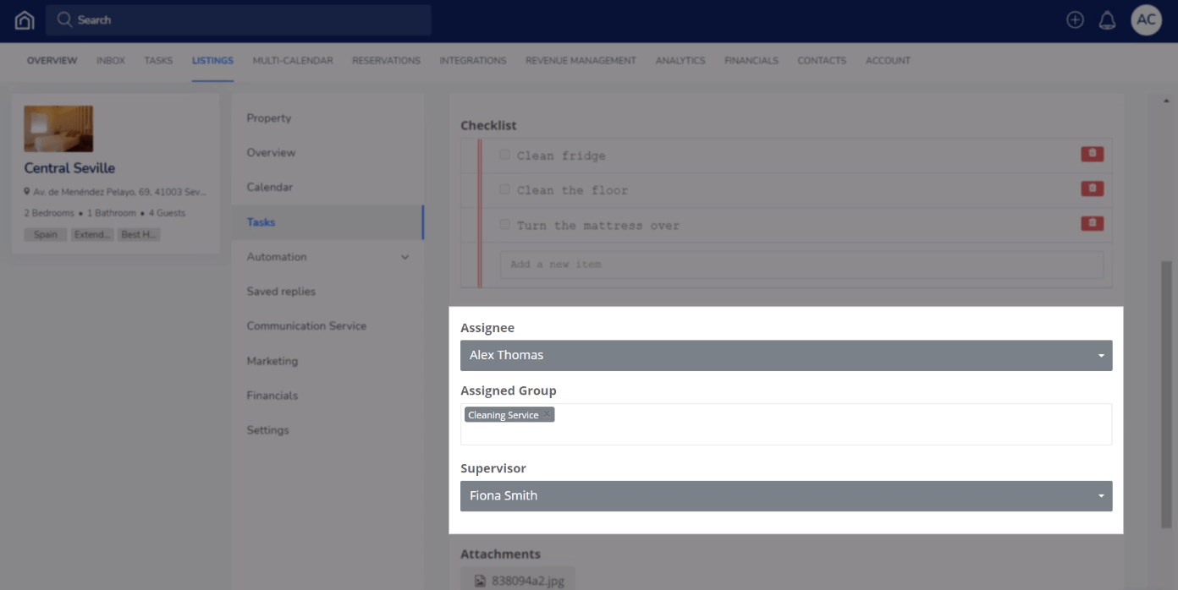Switch to the Reservations tab
This screenshot has height=590, width=1178.
tap(386, 61)
